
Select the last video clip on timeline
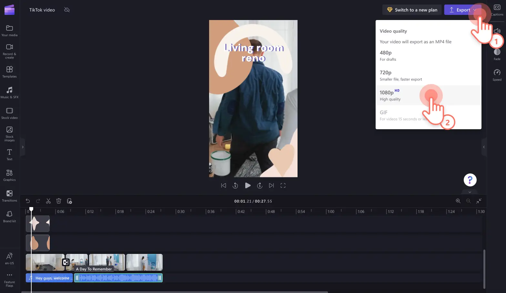pyautogui.click(x=144, y=262)
